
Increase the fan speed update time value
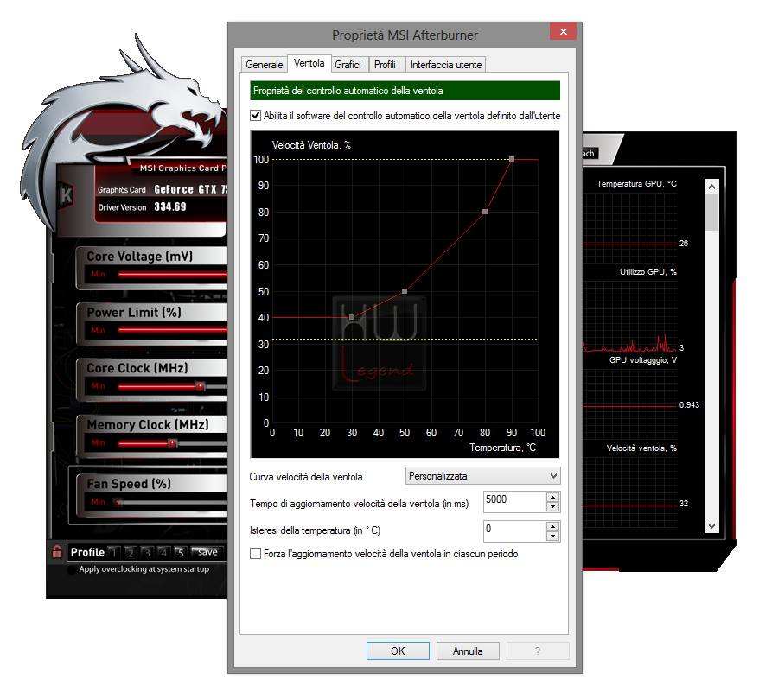click(x=552, y=497)
